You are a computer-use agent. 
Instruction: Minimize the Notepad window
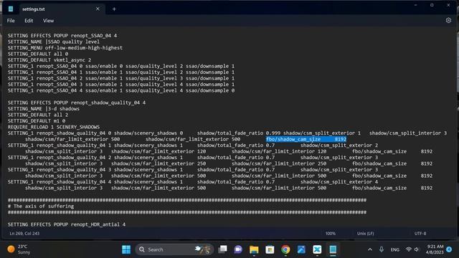point(415,5)
